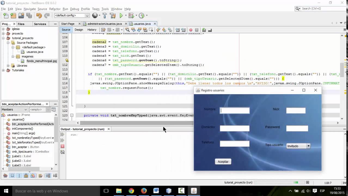Screen dimensions: 348x196
Task: Toggle Sort by Source in Navigator
Action: (x=55, y=176)
